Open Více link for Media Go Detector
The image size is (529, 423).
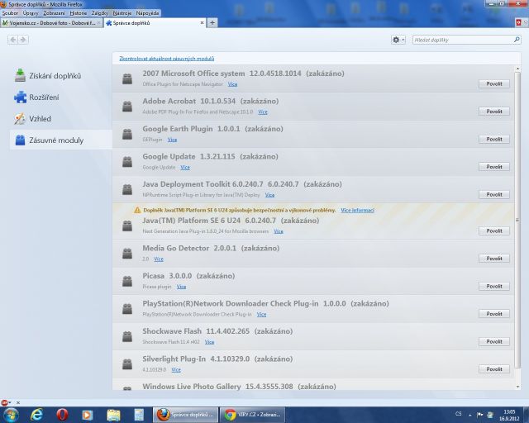tap(159, 259)
